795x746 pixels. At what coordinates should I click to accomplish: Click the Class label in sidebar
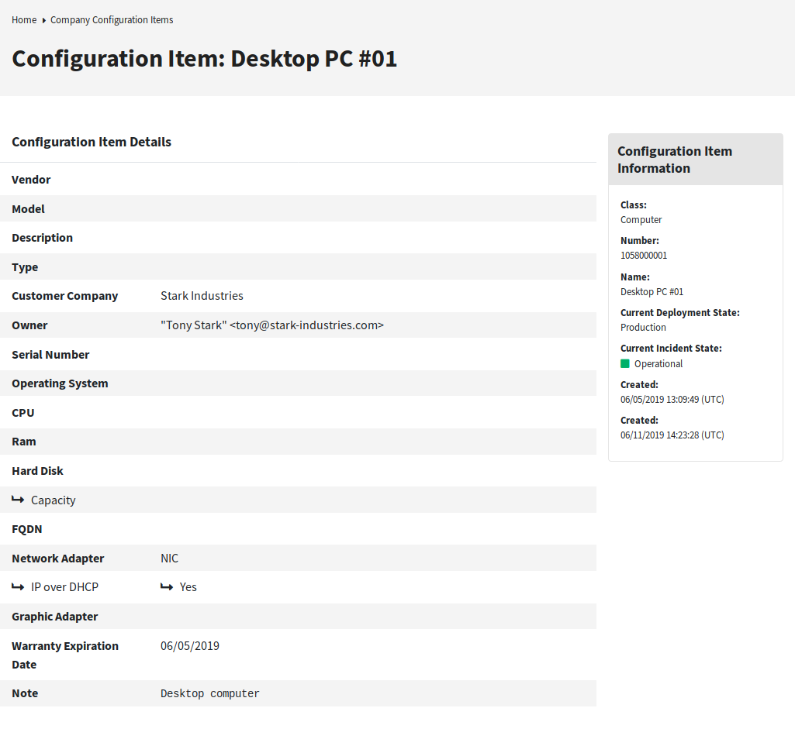click(633, 205)
